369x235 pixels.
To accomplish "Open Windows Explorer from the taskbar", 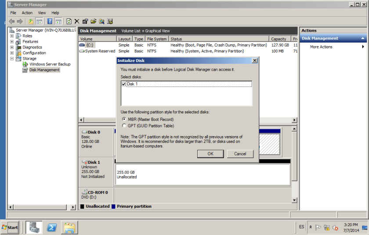I will (x=69, y=227).
